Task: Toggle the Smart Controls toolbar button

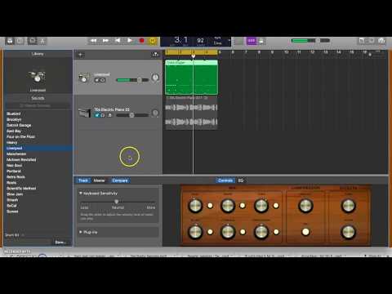Action: [x=32, y=41]
